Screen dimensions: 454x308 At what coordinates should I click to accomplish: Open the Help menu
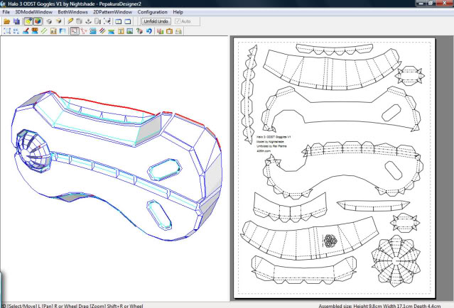pyautogui.click(x=178, y=12)
